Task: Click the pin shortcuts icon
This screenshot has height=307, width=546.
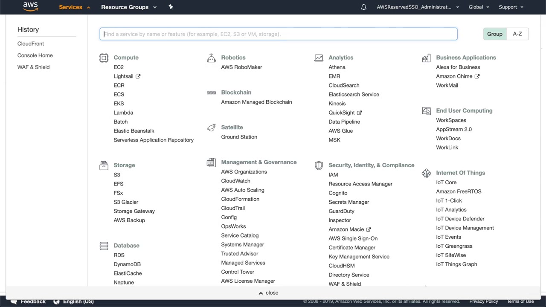Action: [171, 7]
